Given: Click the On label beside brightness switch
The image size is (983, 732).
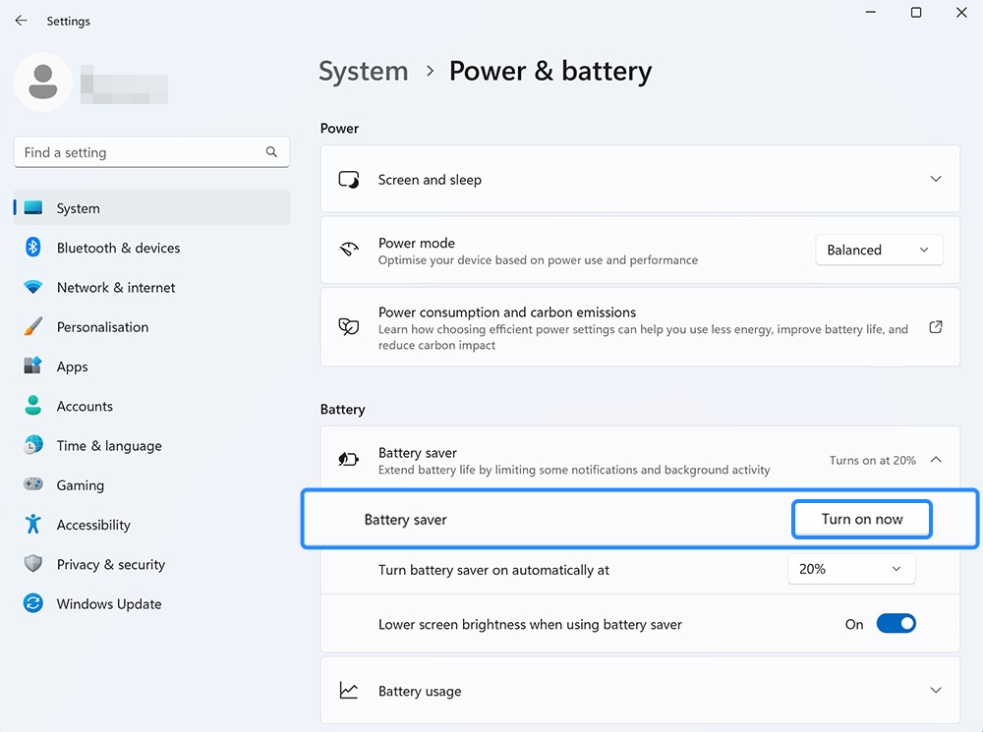Looking at the screenshot, I should point(854,624).
